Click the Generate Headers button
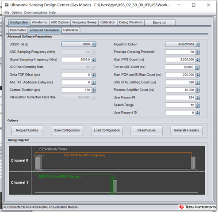 187,130
